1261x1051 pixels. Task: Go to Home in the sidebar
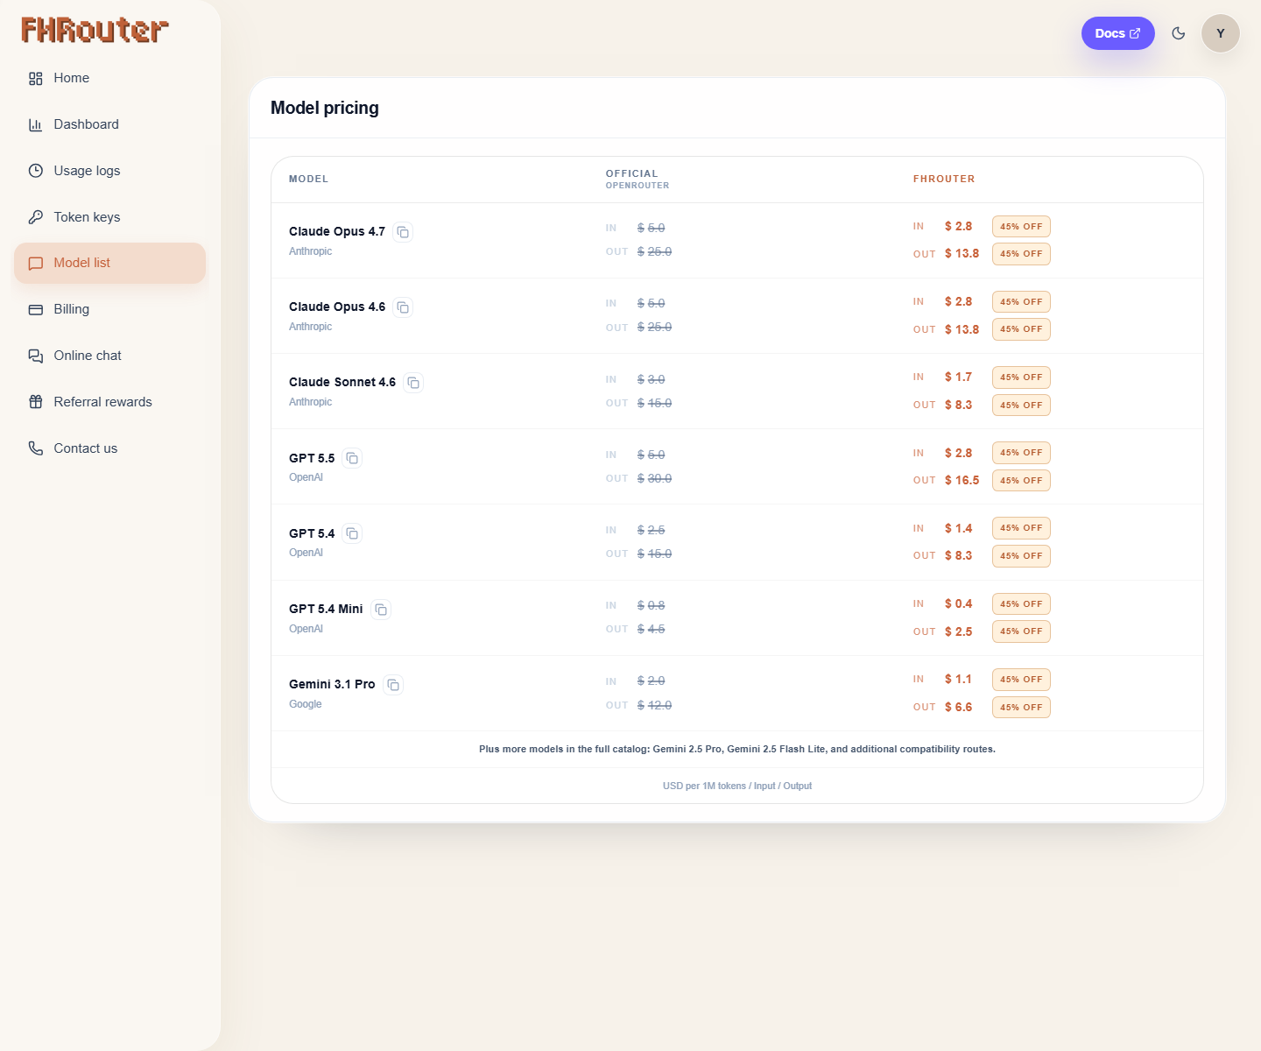109,78
